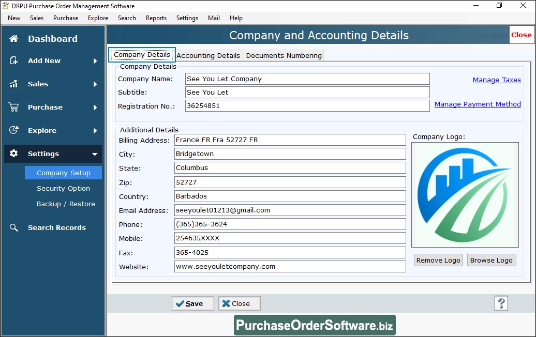Select Security Option in sidebar
The height and width of the screenshot is (337, 536).
[63, 188]
